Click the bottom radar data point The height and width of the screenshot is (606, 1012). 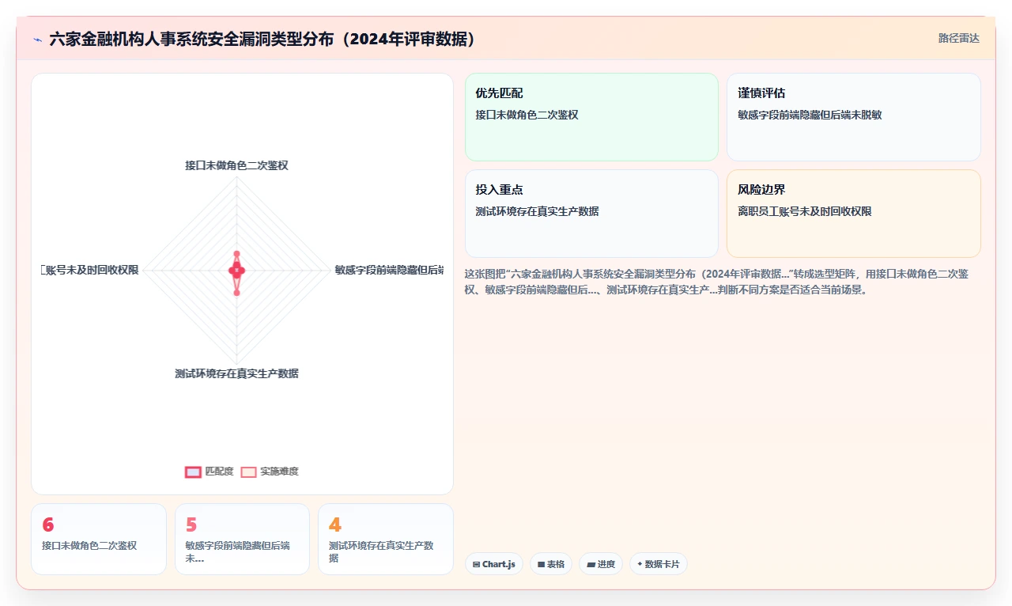236,293
